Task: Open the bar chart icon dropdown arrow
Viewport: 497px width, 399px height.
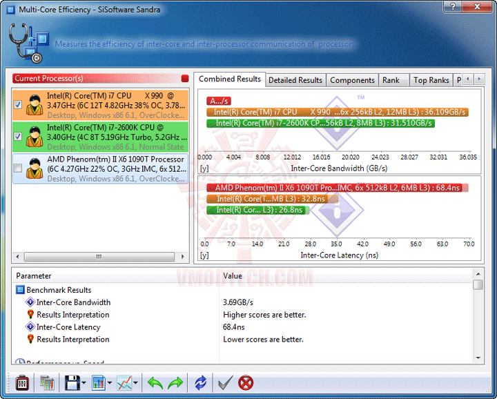Action: (110, 383)
